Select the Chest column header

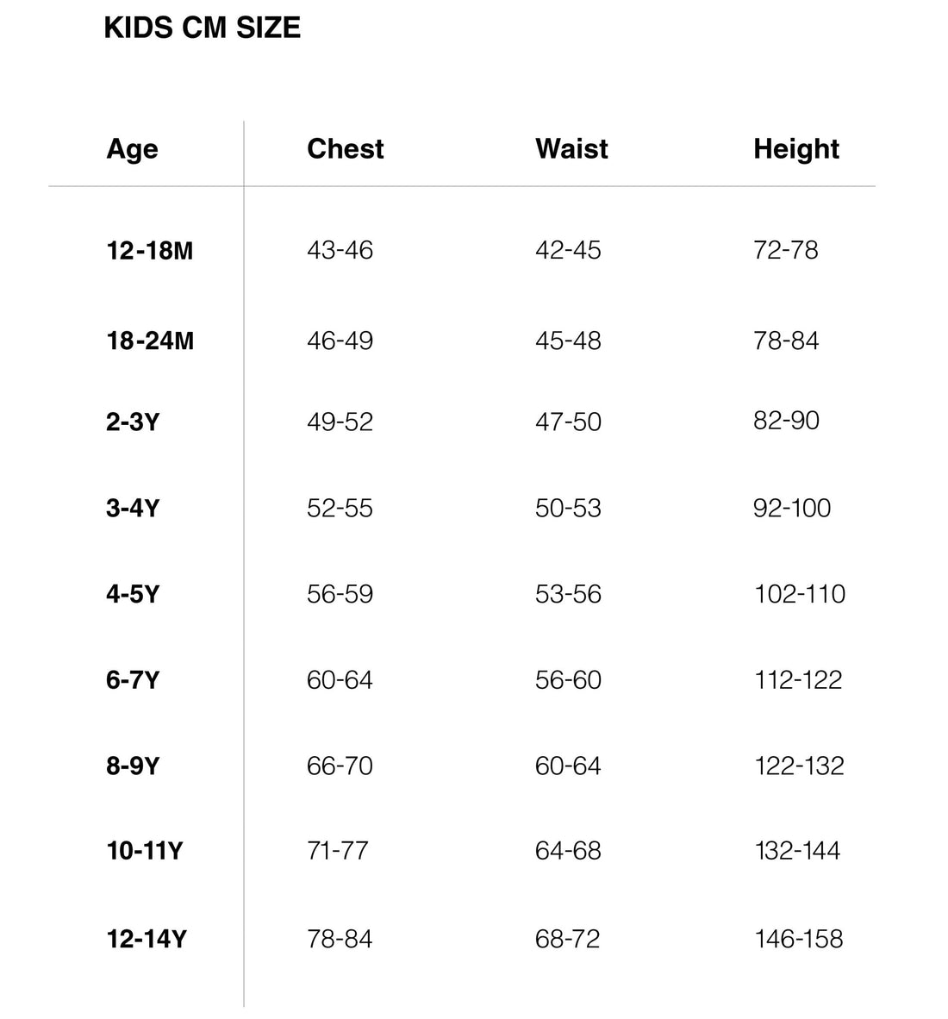(x=345, y=149)
